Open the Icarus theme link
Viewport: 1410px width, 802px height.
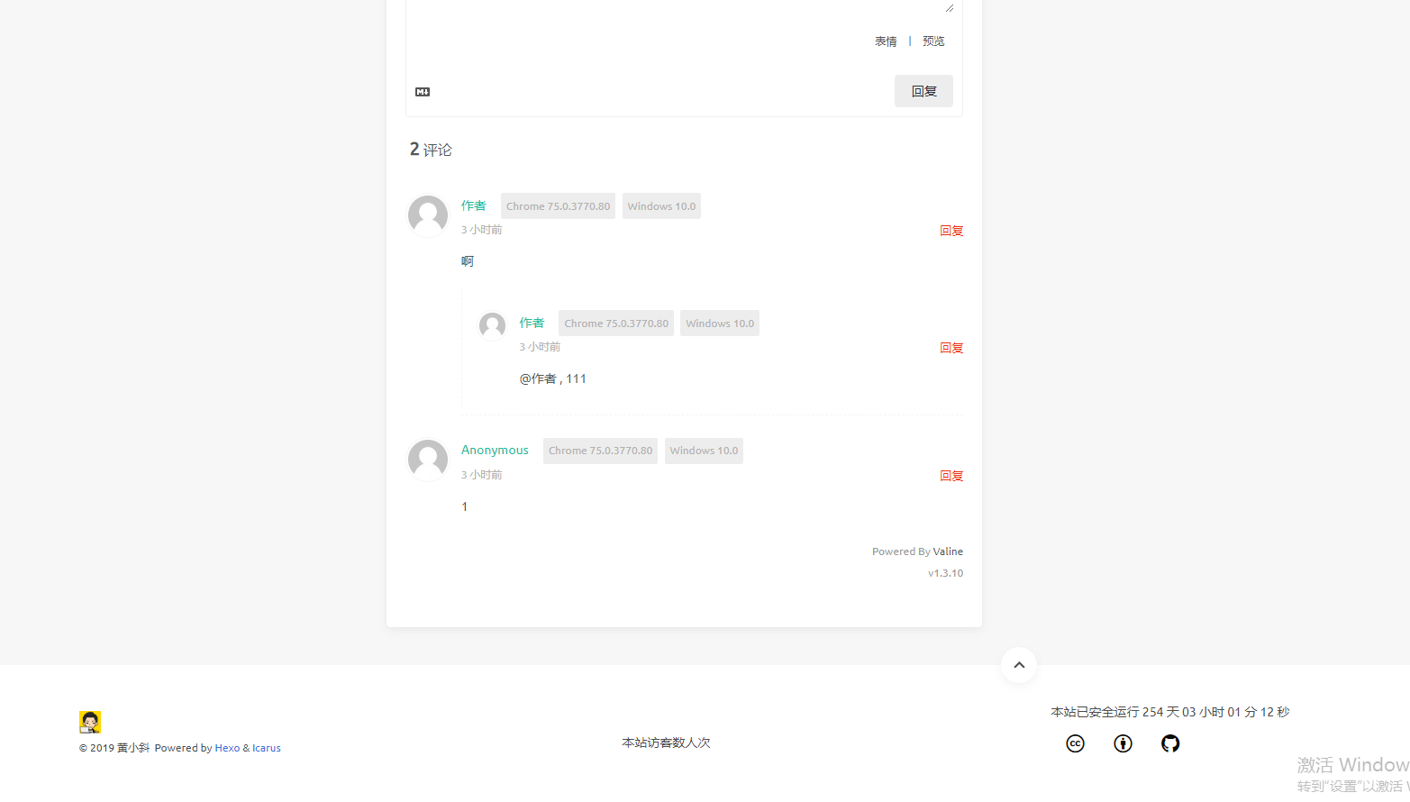coord(267,748)
